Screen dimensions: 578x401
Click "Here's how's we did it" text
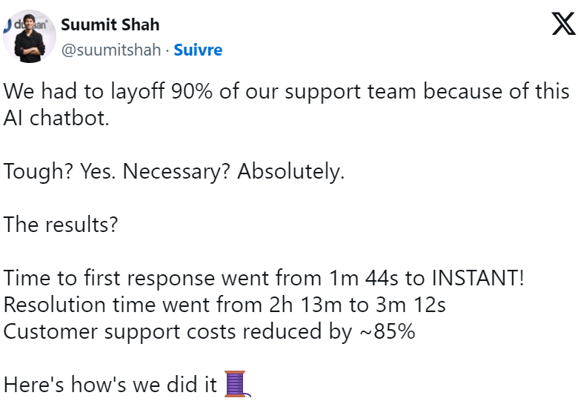(110, 385)
